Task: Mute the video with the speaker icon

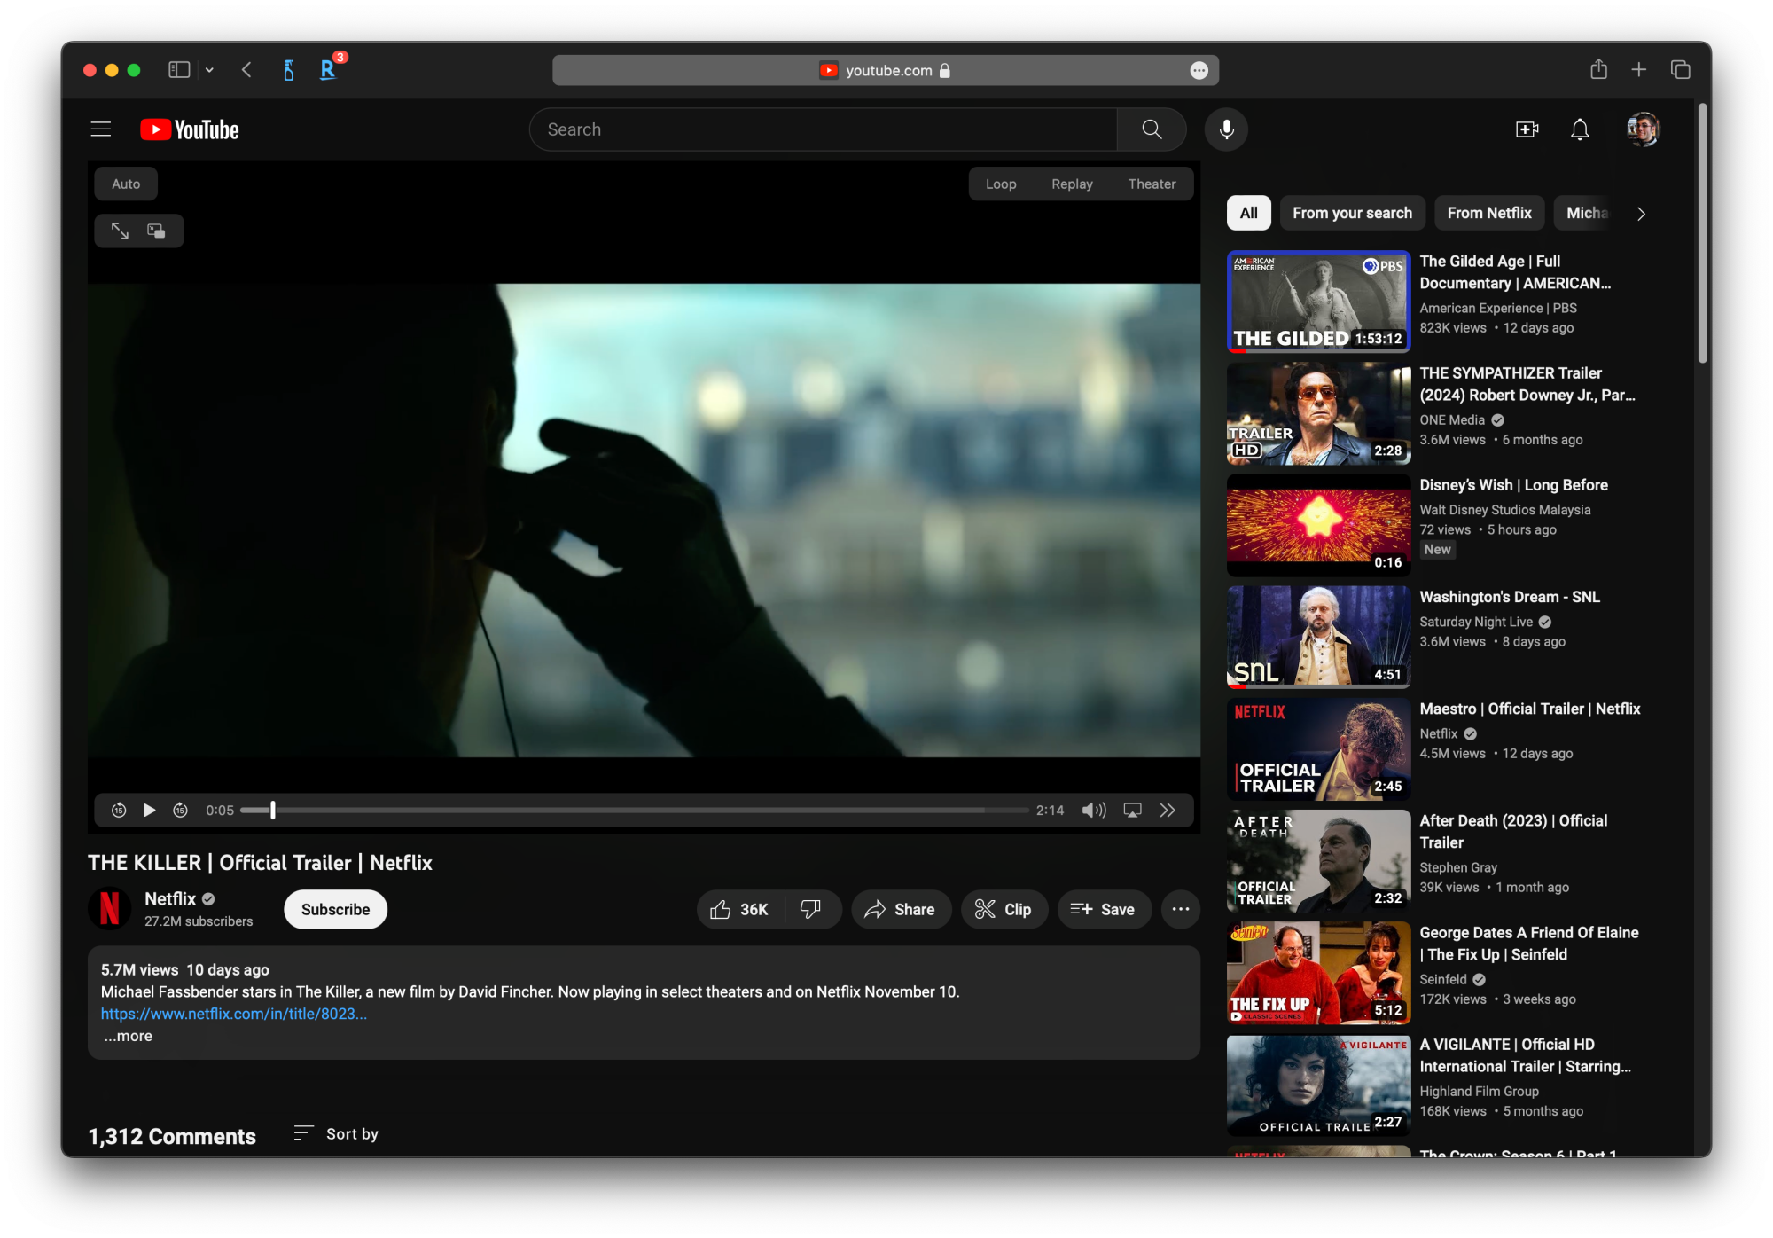Action: point(1094,810)
